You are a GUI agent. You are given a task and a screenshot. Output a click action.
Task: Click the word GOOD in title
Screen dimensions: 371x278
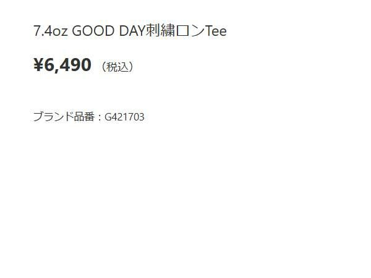pyautogui.click(x=93, y=31)
